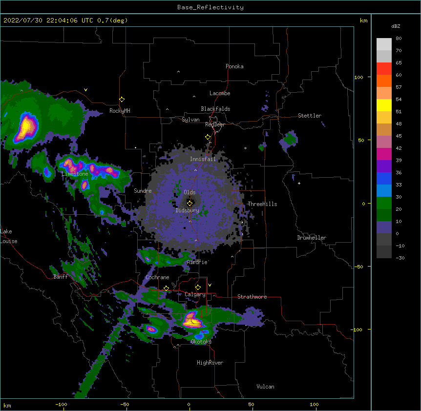The width and height of the screenshot is (421, 411).
Task: Click the Stettler city label
Action: coord(310,116)
